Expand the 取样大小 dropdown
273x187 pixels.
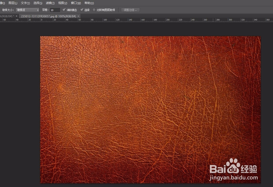click(28, 10)
